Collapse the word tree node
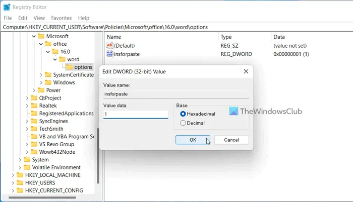The height and width of the screenshot is (202, 353). [x=55, y=59]
